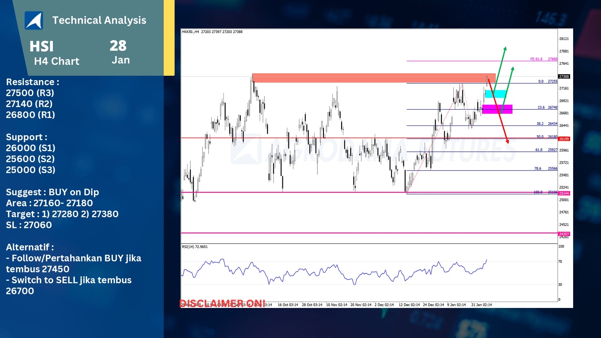
Task: Click the Suggest : BUY on Dip text
Action: click(x=52, y=192)
